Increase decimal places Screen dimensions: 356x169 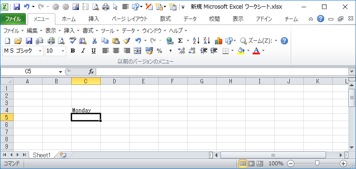tap(181, 51)
